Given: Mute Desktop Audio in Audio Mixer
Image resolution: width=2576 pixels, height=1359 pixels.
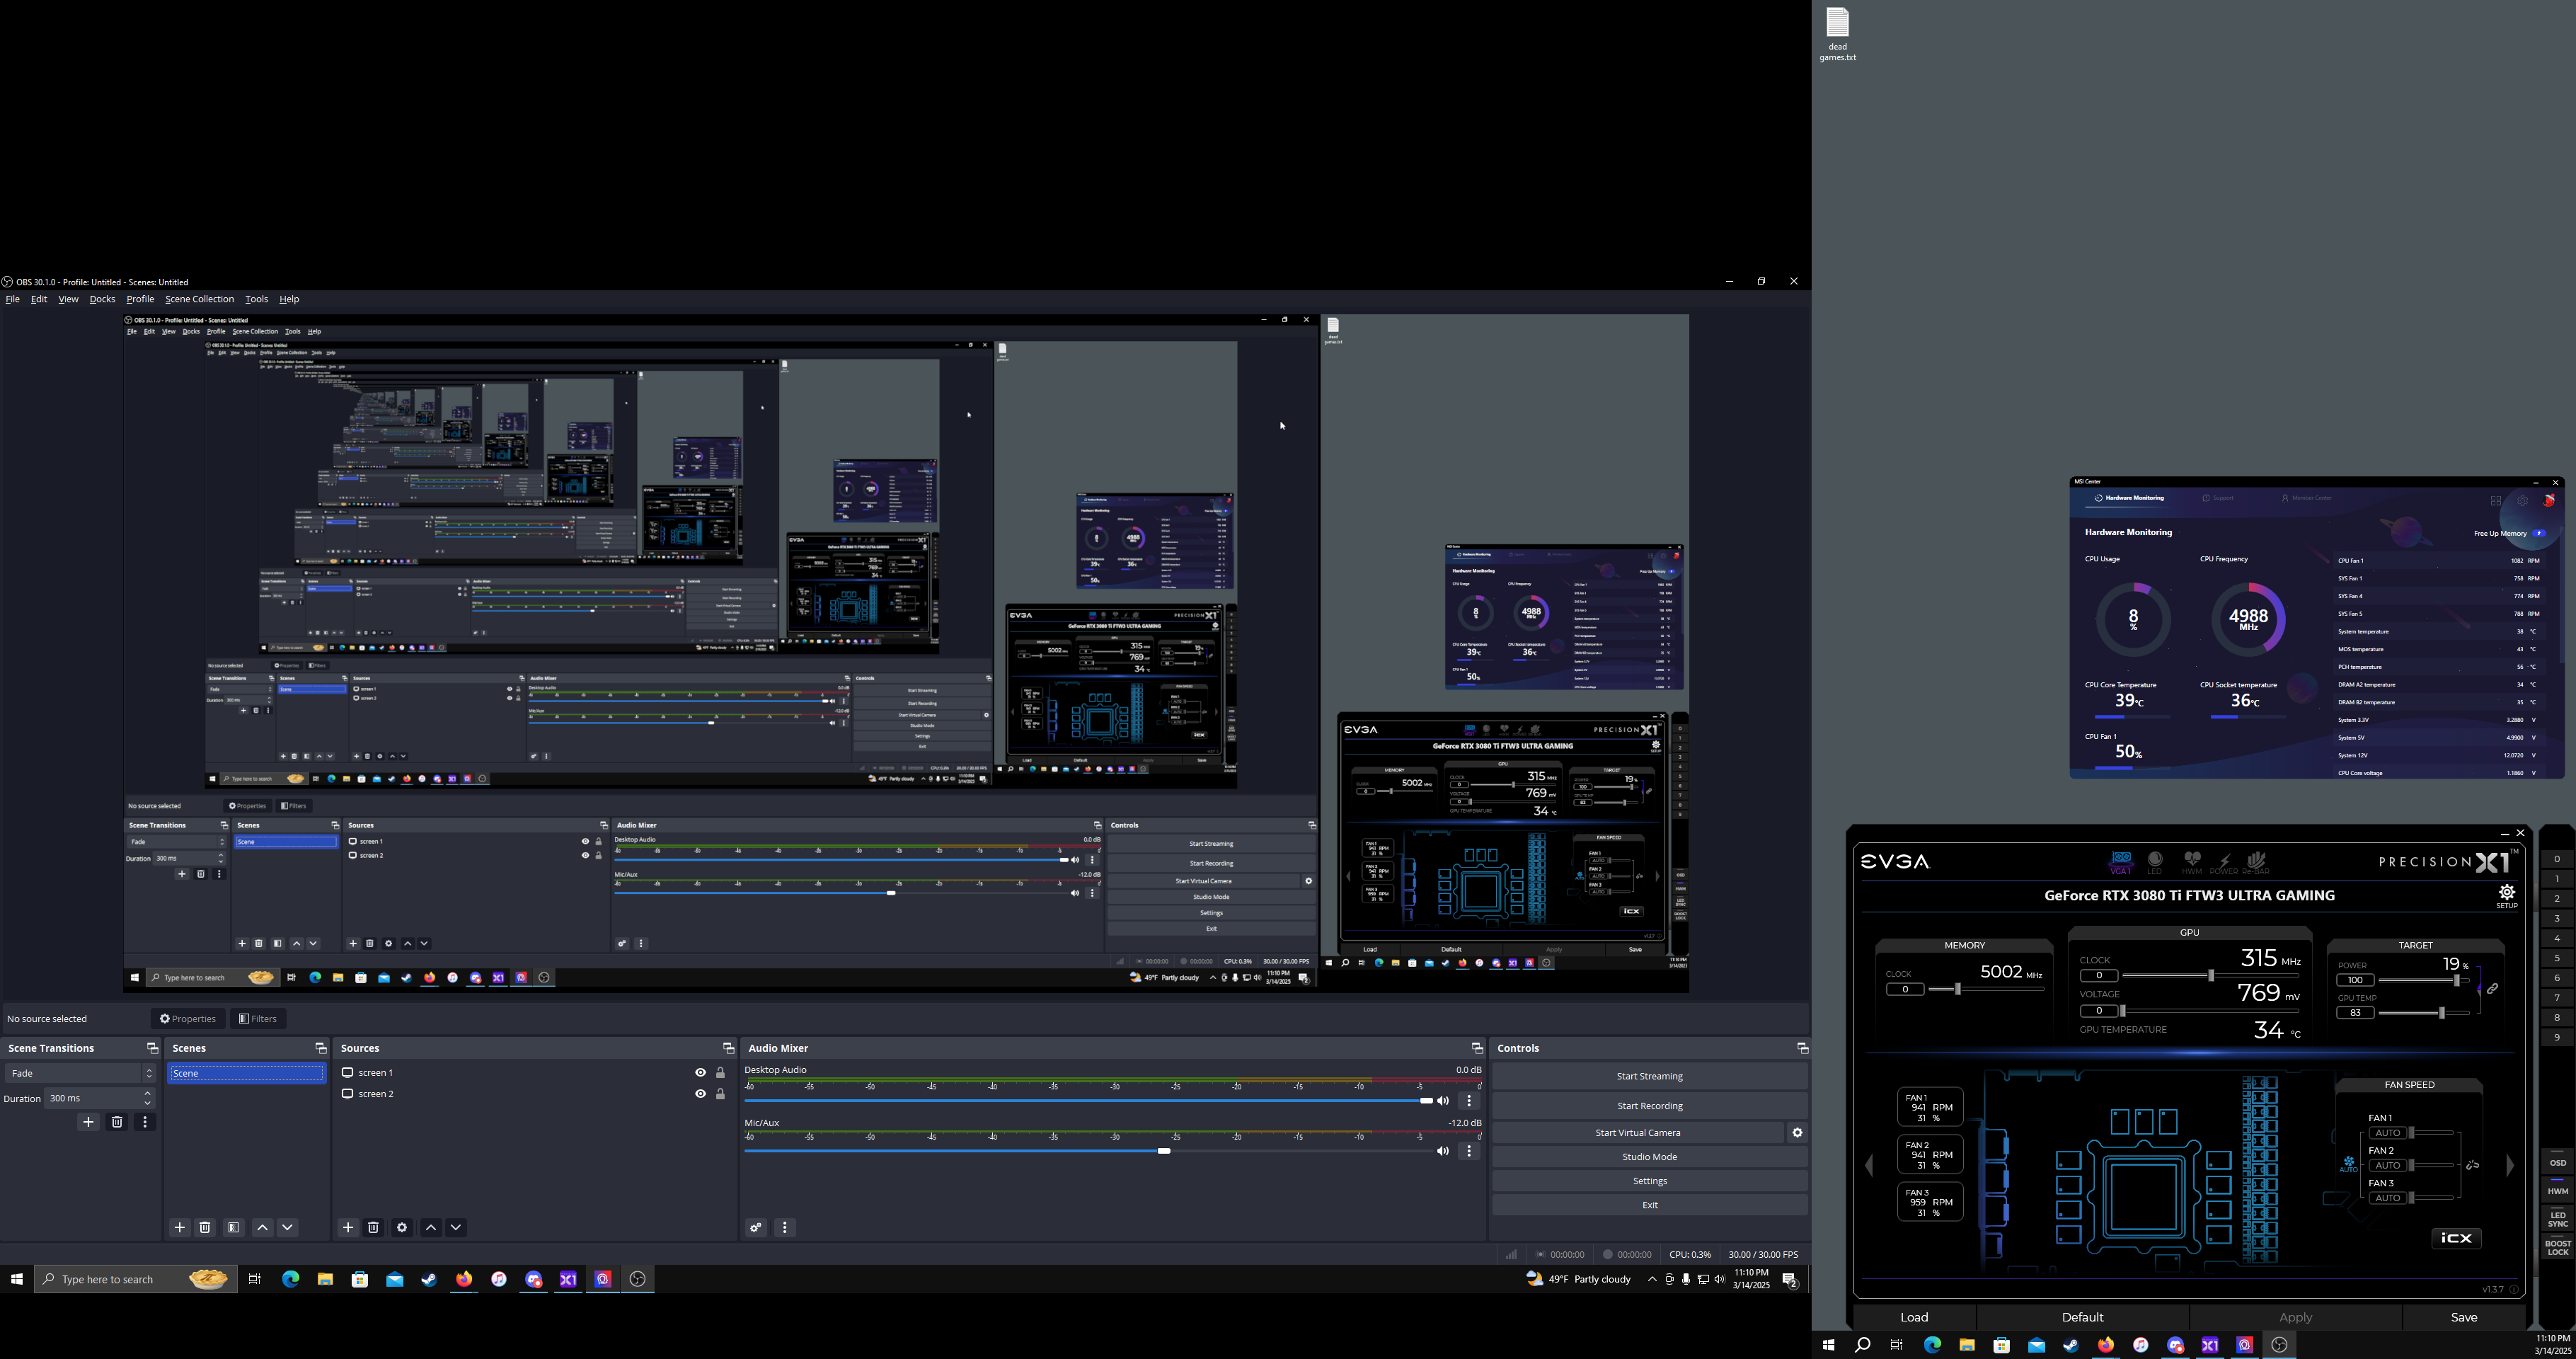Looking at the screenshot, I should (1443, 1101).
